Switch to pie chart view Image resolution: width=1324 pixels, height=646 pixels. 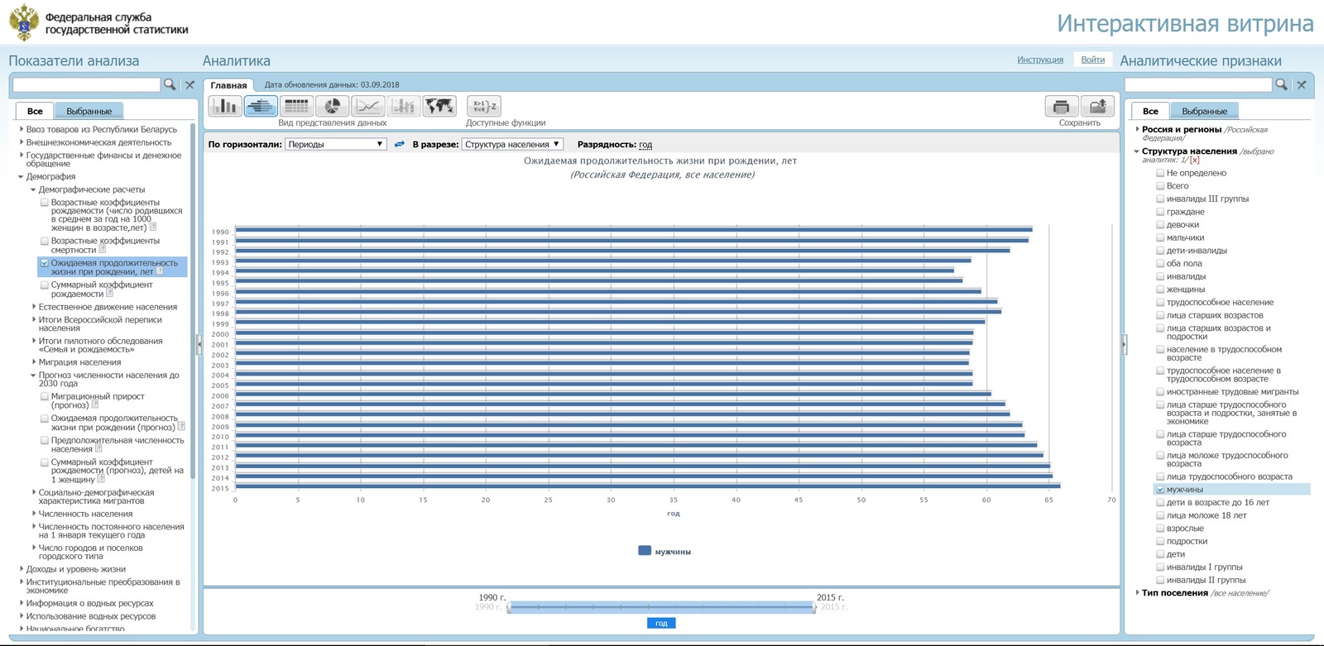[x=332, y=106]
